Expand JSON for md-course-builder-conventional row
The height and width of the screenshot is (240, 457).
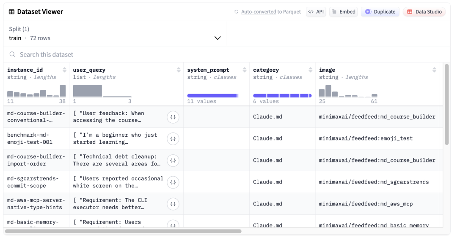tap(173, 117)
